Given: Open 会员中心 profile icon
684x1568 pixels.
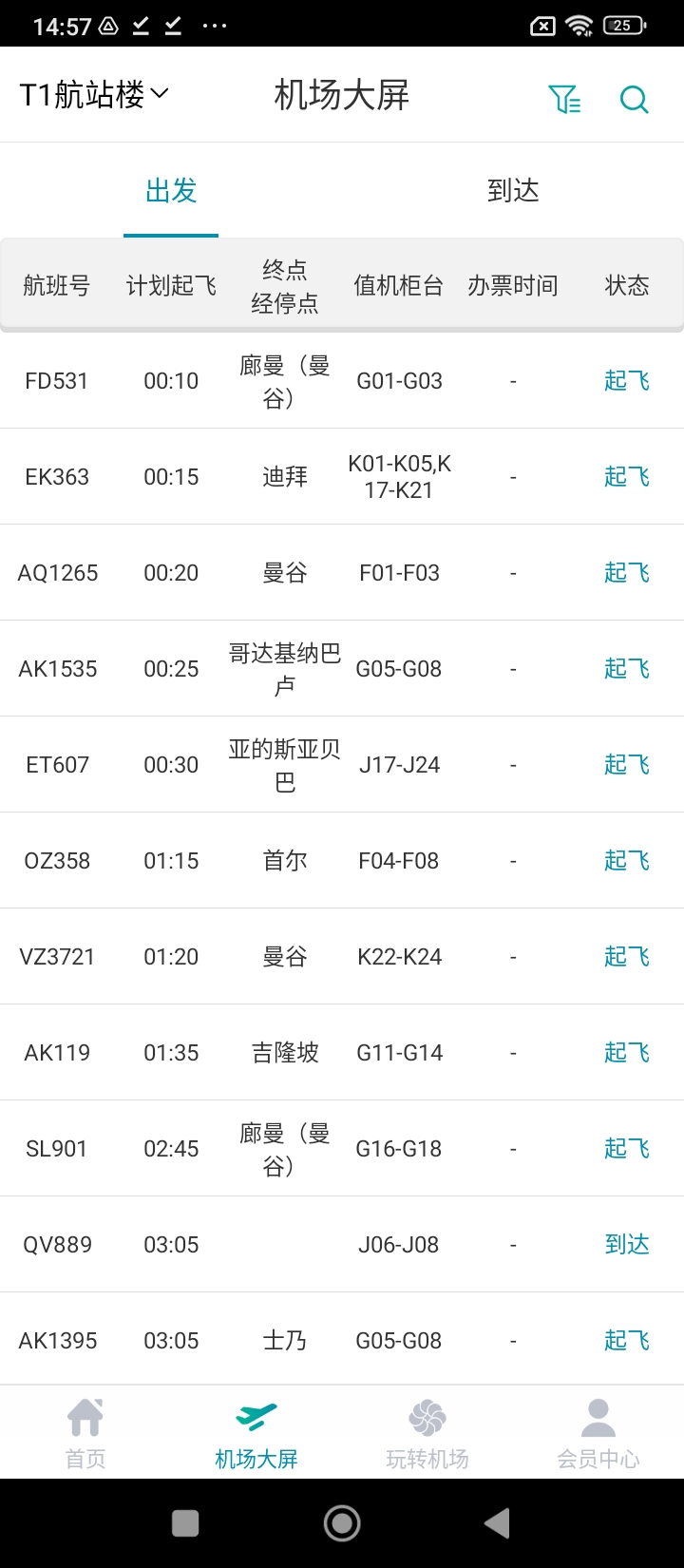Looking at the screenshot, I should click(x=598, y=1418).
